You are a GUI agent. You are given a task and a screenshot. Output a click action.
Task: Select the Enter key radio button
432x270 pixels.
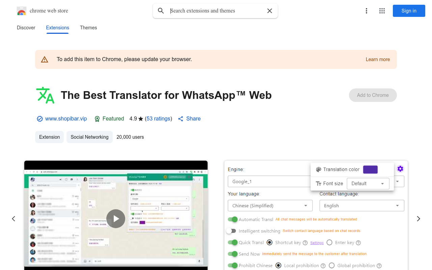(x=329, y=242)
